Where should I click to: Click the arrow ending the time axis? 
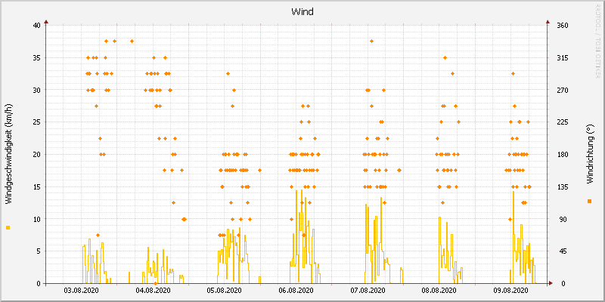click(551, 284)
